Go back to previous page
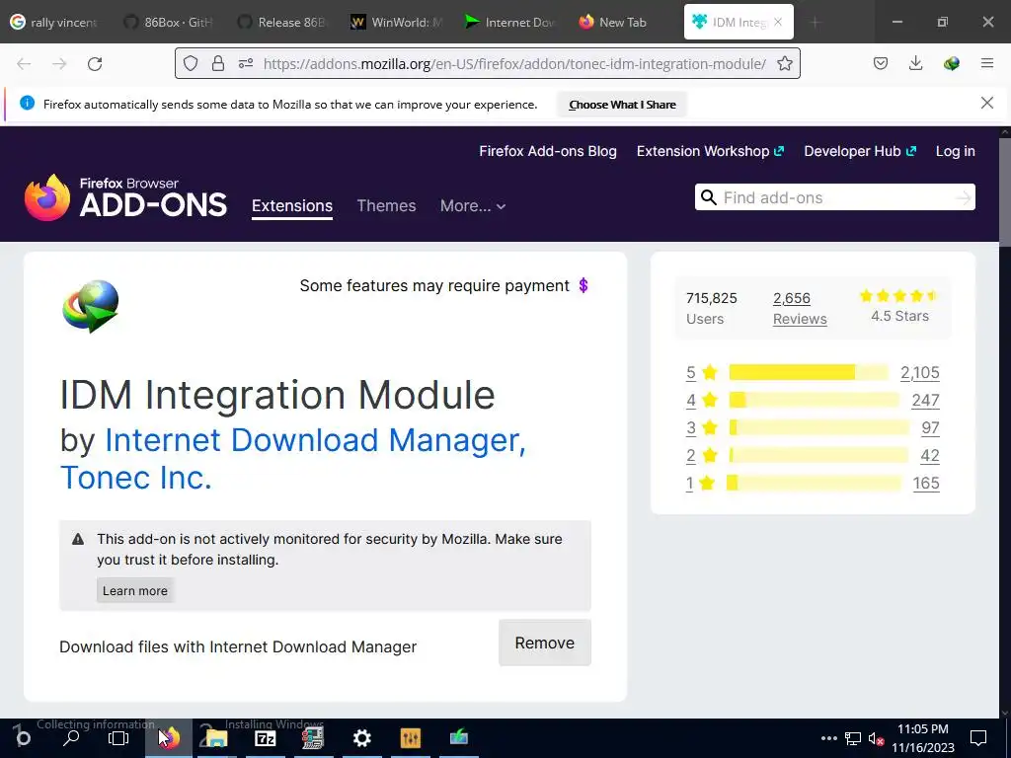Viewport: 1011px width, 758px height. tap(24, 64)
